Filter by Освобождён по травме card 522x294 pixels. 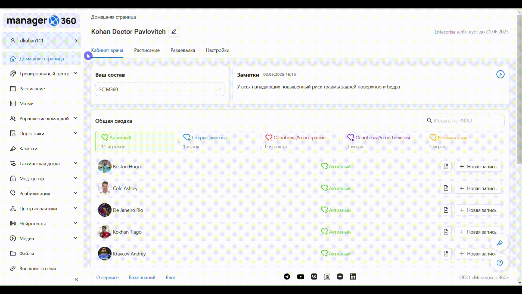click(300, 142)
